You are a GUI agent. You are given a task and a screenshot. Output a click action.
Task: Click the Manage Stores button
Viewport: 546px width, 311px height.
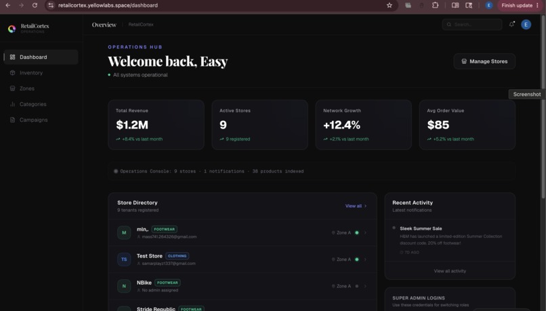tap(484, 61)
